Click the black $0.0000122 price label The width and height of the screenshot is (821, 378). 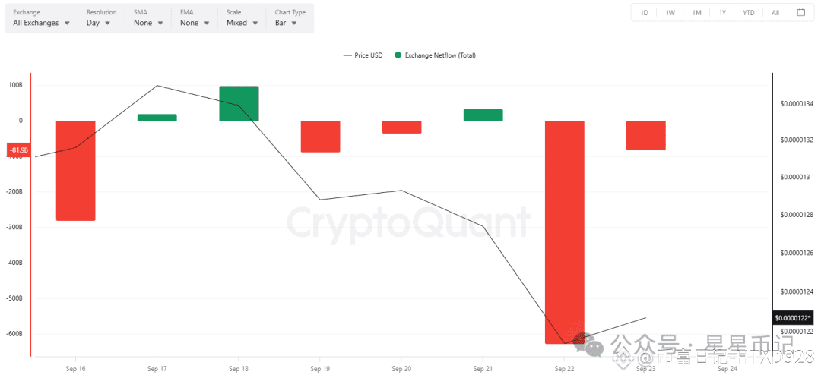[793, 317]
